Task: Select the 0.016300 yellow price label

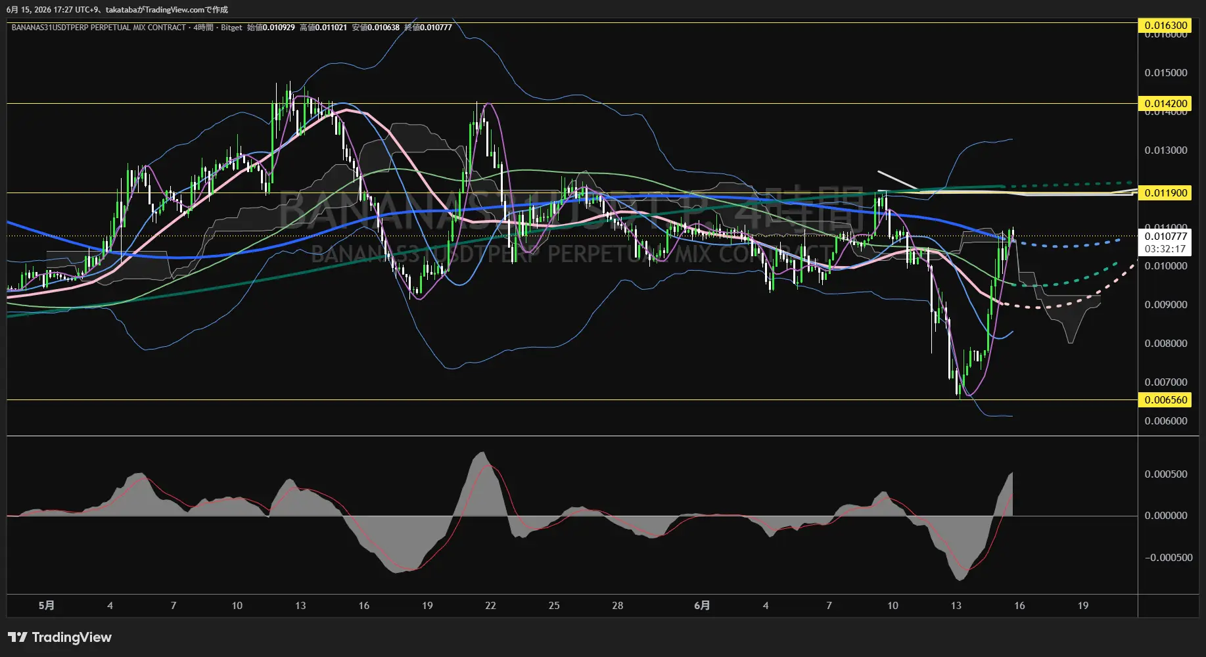Action: (1165, 26)
